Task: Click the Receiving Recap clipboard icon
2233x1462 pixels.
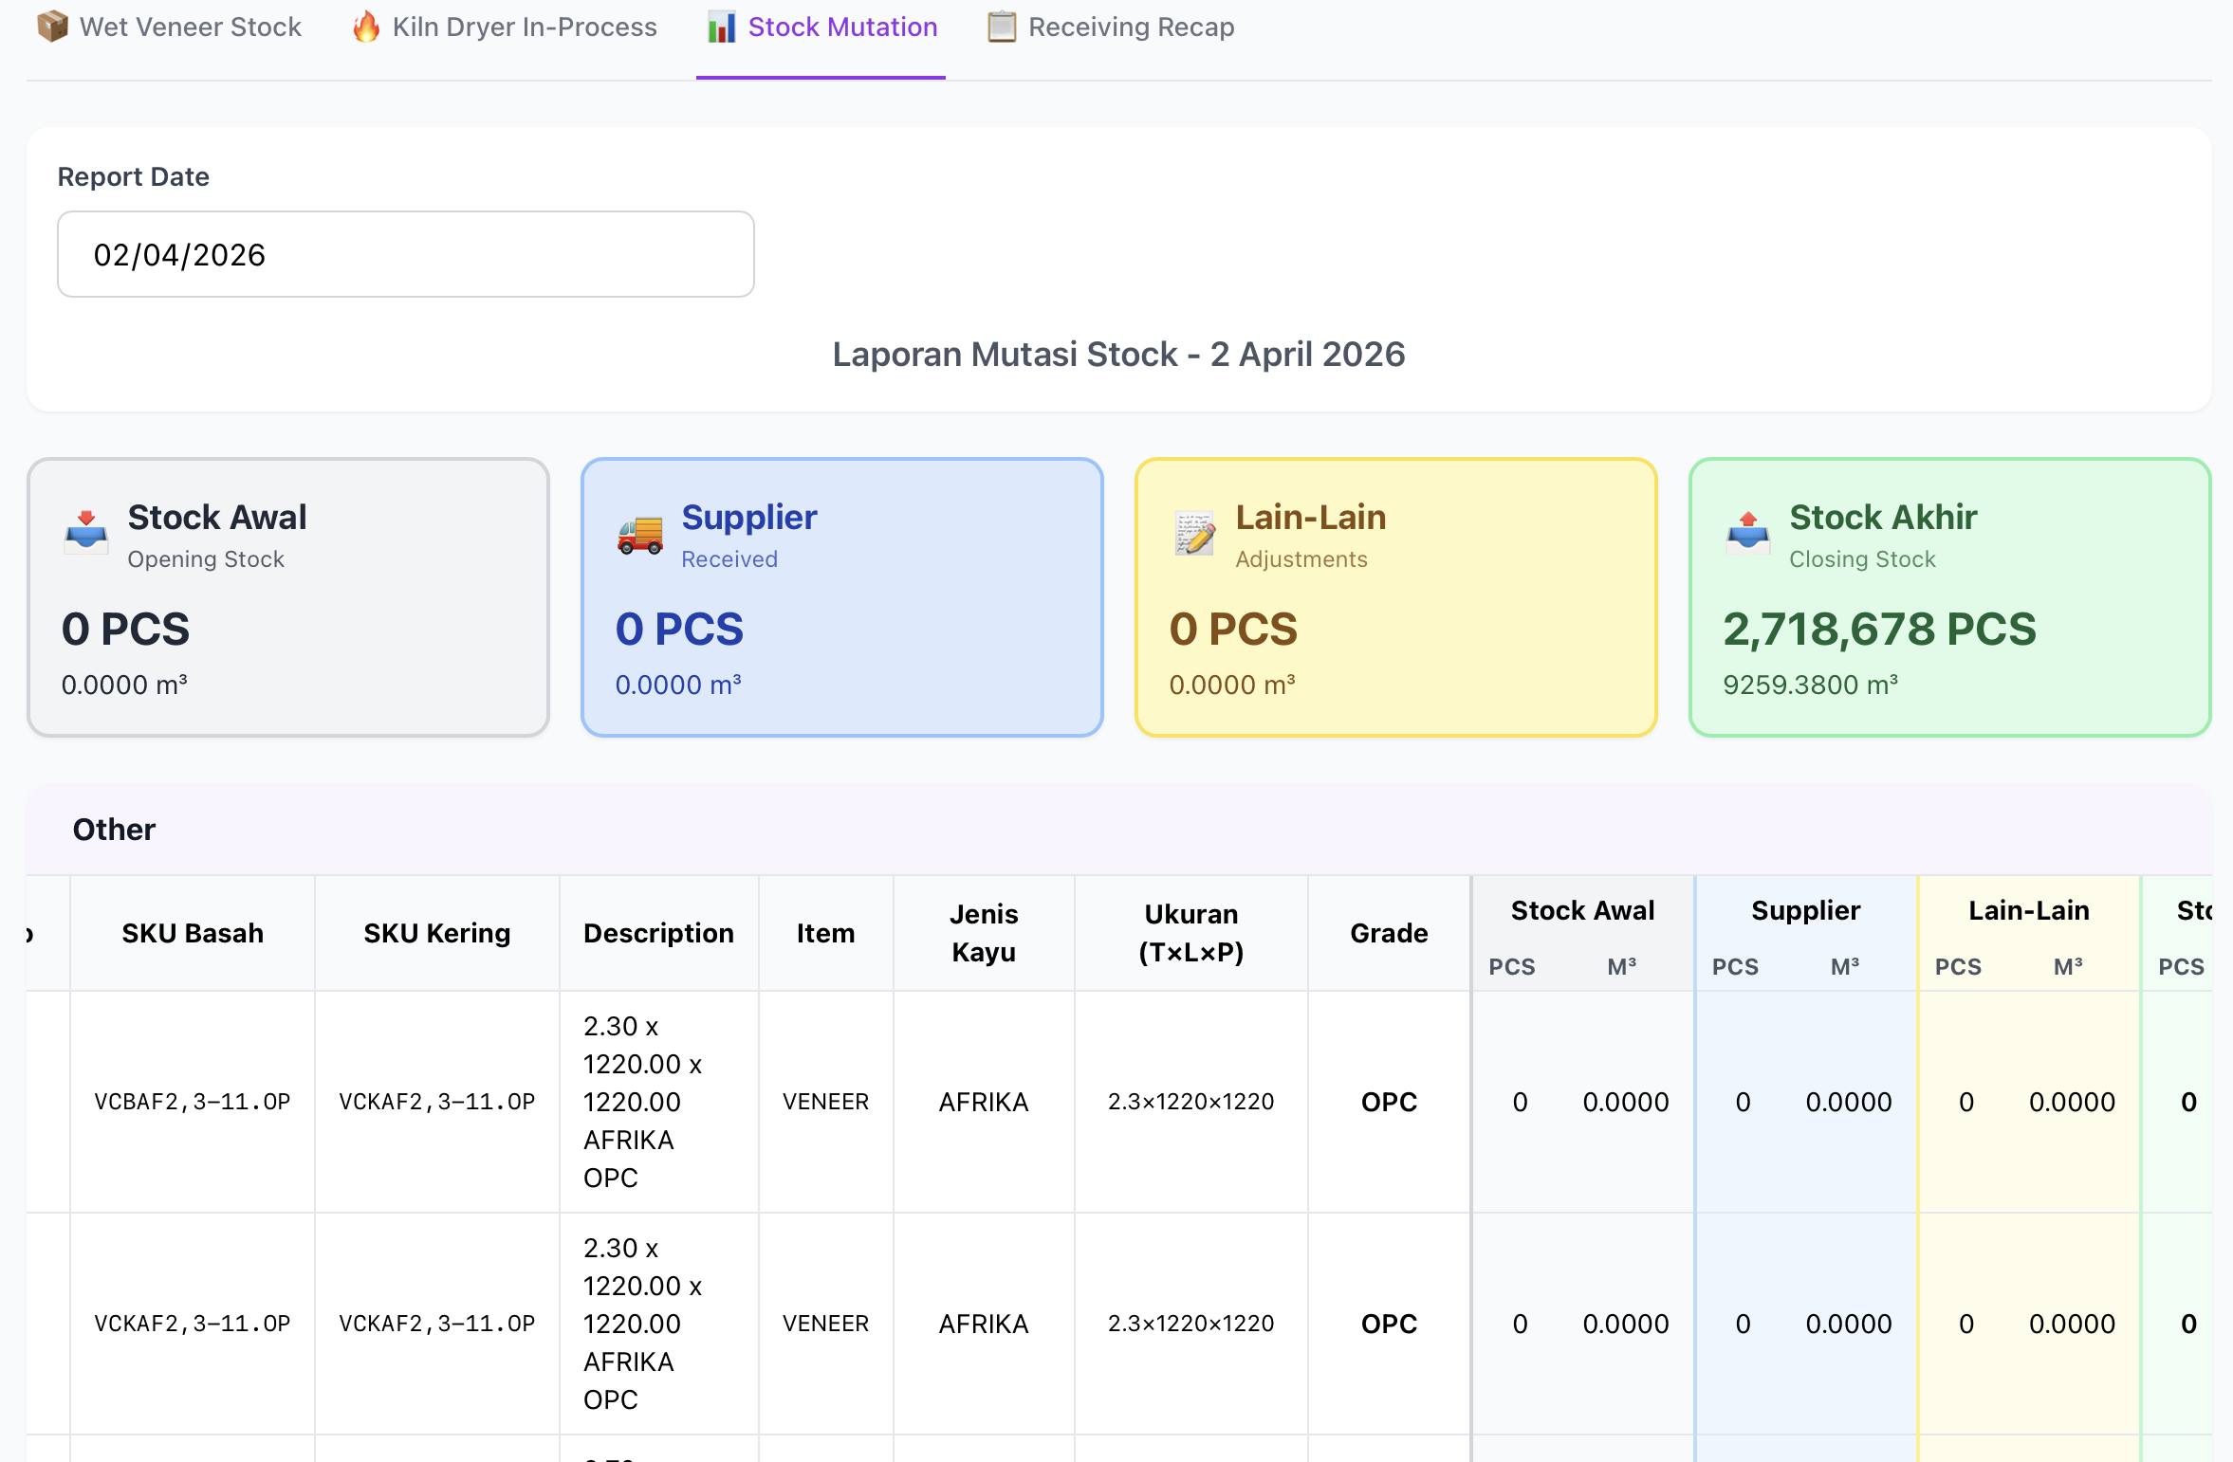Action: [x=1001, y=27]
